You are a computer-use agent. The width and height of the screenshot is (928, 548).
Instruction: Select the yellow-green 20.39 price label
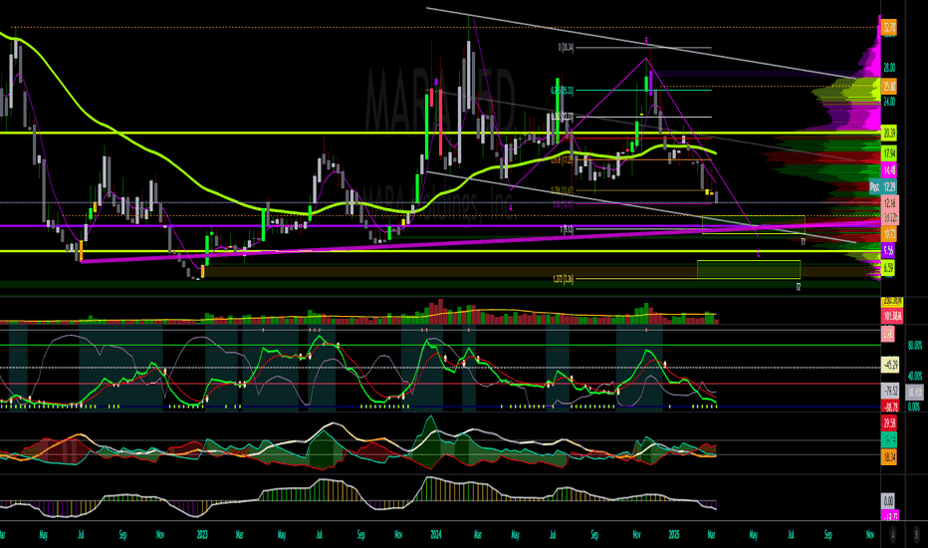pos(889,134)
